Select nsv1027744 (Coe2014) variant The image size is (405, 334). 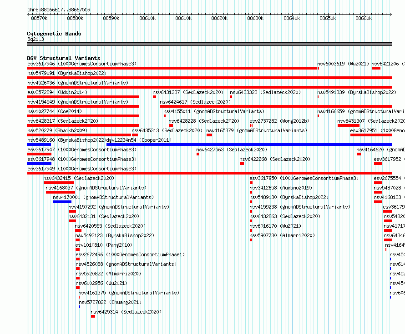click(55, 111)
